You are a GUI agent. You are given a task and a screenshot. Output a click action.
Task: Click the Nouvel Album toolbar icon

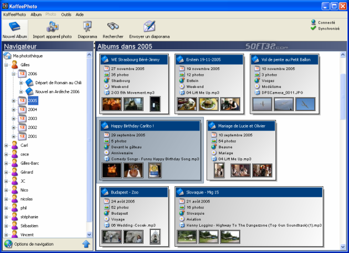pyautogui.click(x=15, y=27)
